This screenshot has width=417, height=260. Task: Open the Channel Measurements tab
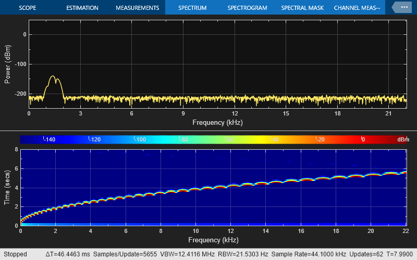point(357,8)
